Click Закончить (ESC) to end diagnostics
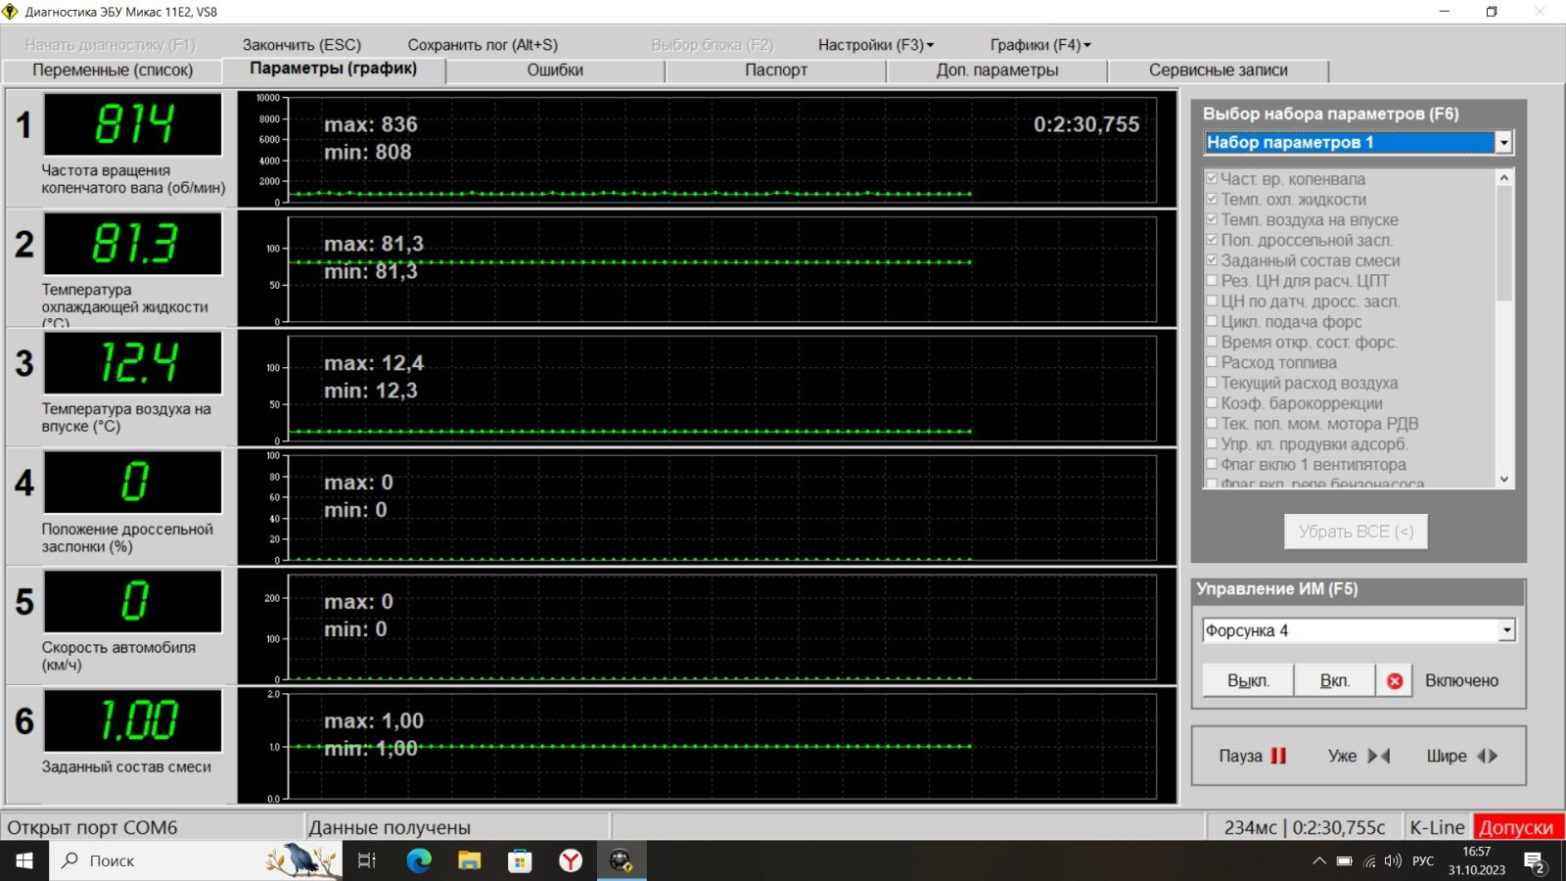The height and width of the screenshot is (881, 1566). 301,45
